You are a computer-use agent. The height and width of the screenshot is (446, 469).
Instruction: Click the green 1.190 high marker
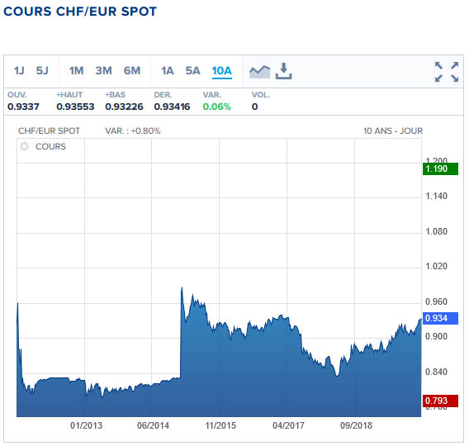[x=440, y=168]
